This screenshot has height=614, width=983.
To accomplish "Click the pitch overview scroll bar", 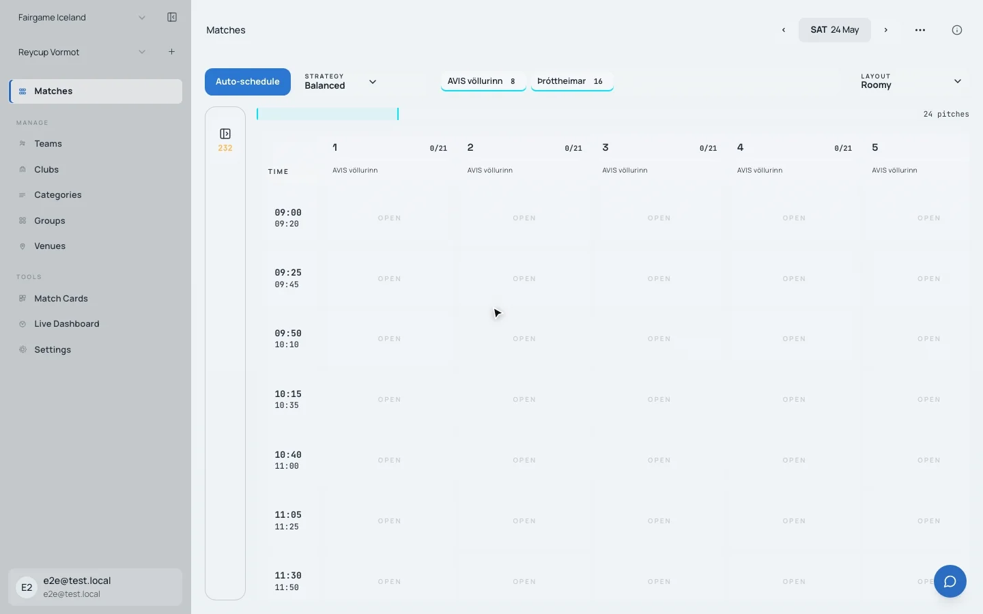I will click(x=328, y=114).
